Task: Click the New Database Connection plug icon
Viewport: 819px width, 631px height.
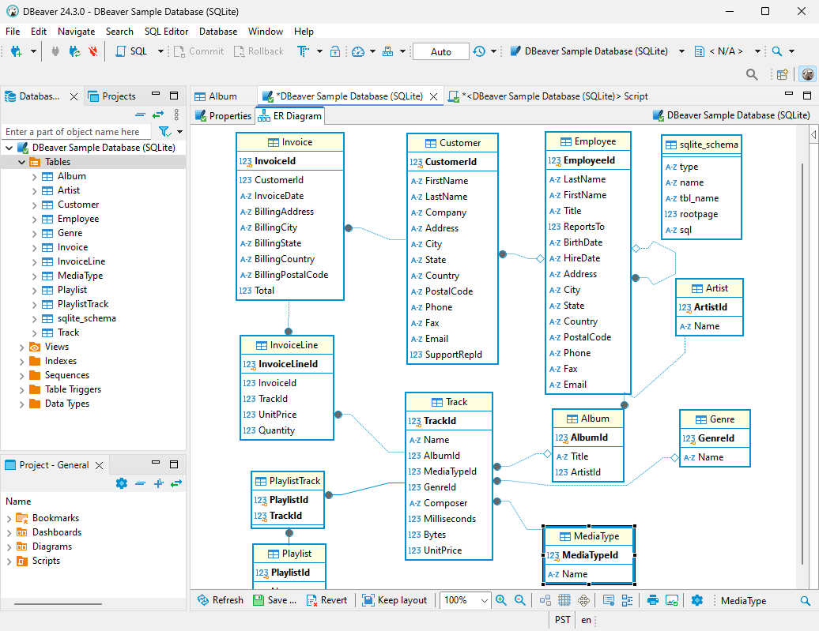Action: [16, 51]
